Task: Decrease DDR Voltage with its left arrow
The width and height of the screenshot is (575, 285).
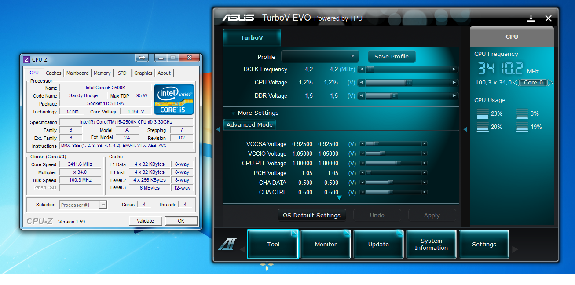Action: click(361, 96)
